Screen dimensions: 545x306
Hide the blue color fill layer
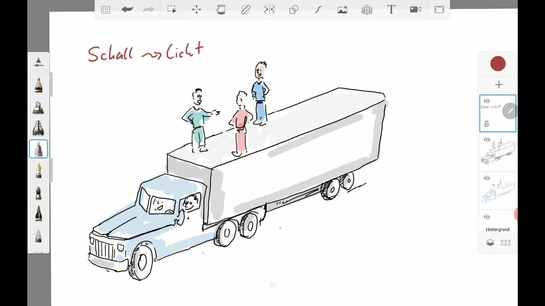487,178
